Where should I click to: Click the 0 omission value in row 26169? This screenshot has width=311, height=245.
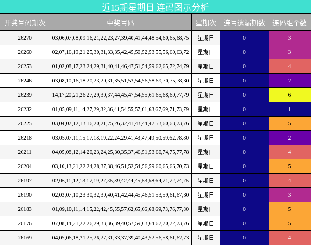point(244,238)
